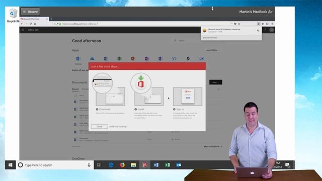
Task: Select the Microsoft Office Home browser tab
Action: 34,19
